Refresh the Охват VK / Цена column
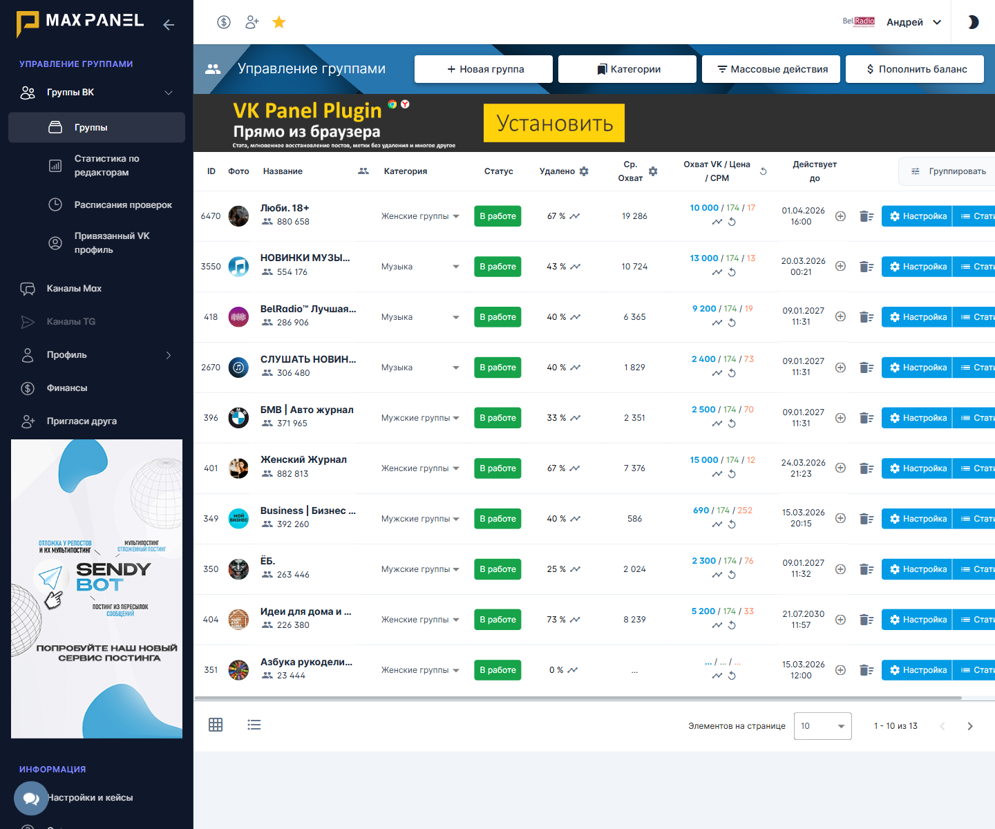995x829 pixels. click(x=764, y=171)
